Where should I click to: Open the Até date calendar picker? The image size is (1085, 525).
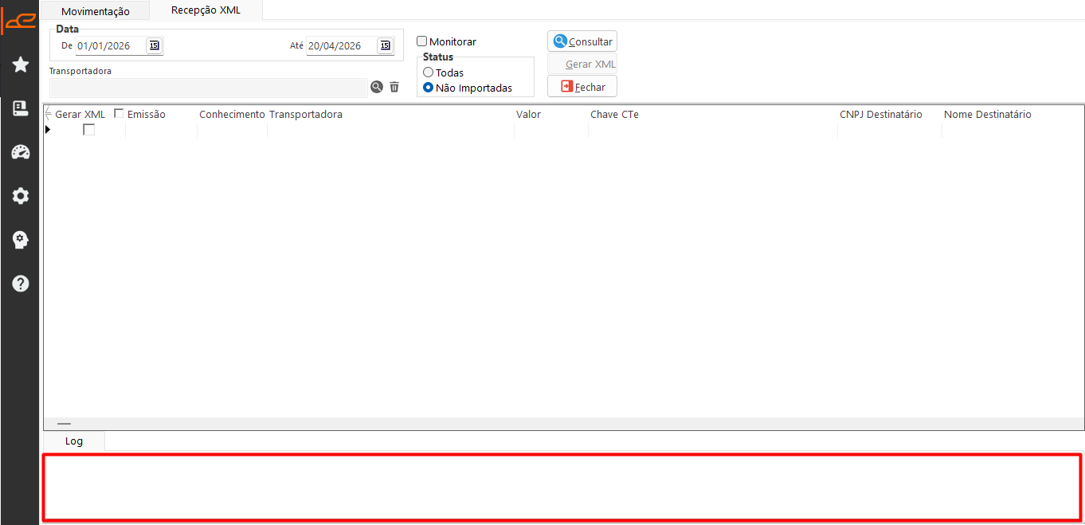pyautogui.click(x=386, y=45)
